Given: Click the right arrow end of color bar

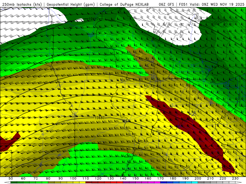Looking at the screenshot, I should [x=239, y=182].
